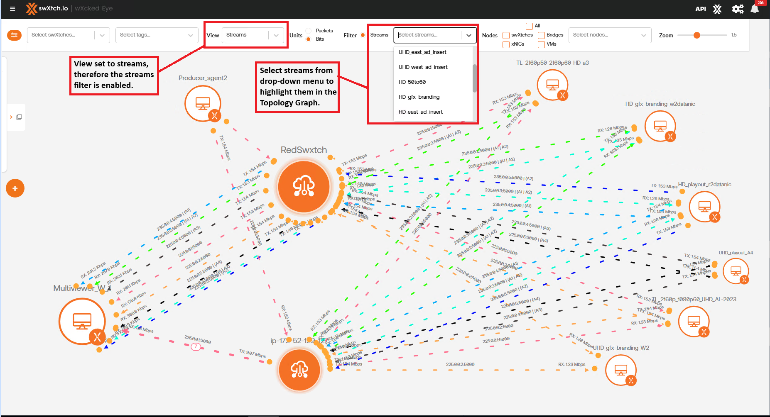Open the hamburger navigation menu
Screen dimensions: 770x417
pyautogui.click(x=12, y=9)
